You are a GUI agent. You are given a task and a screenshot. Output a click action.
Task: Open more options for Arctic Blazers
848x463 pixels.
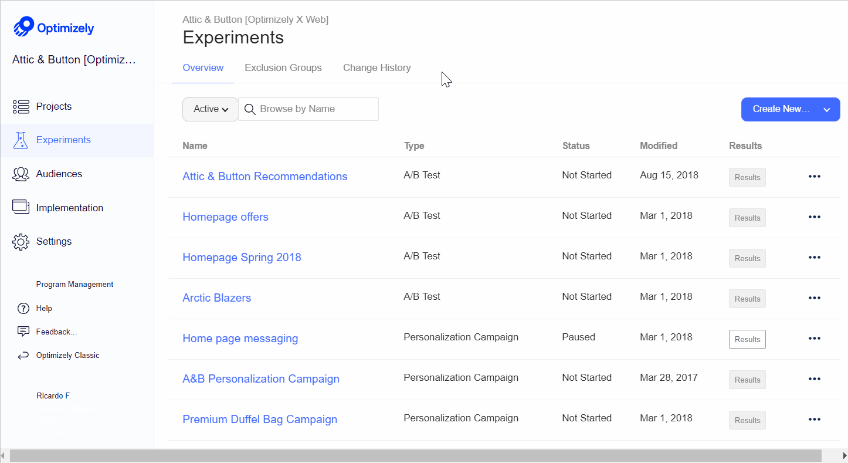pos(815,298)
